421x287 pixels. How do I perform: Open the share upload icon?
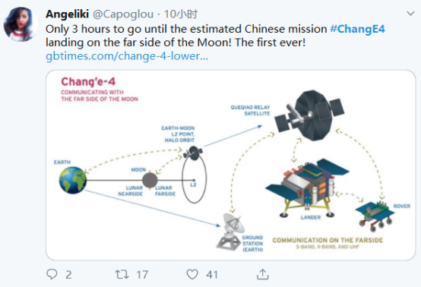tap(263, 274)
